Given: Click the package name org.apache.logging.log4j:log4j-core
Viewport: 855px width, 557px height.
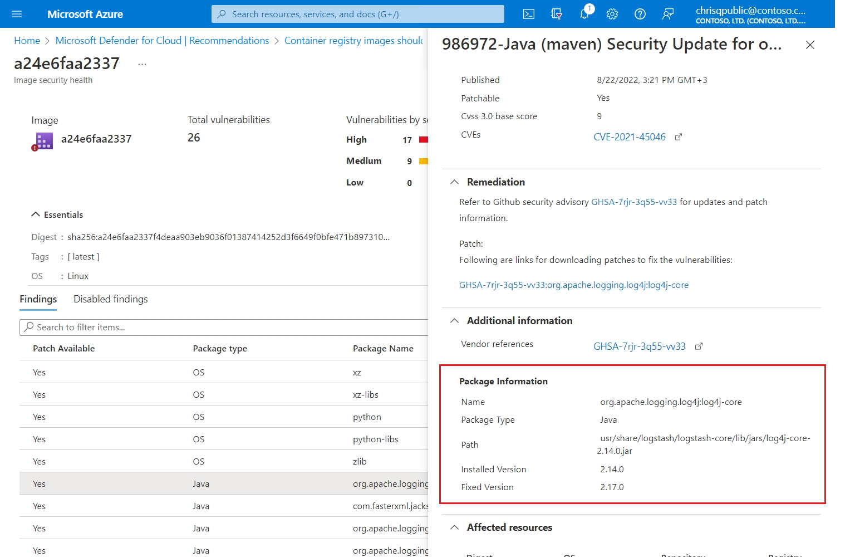Looking at the screenshot, I should click(671, 402).
